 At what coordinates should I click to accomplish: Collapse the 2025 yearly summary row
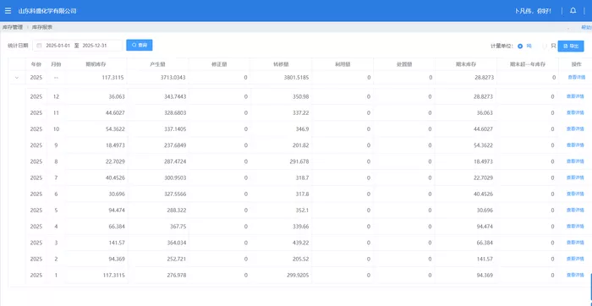[x=17, y=78]
